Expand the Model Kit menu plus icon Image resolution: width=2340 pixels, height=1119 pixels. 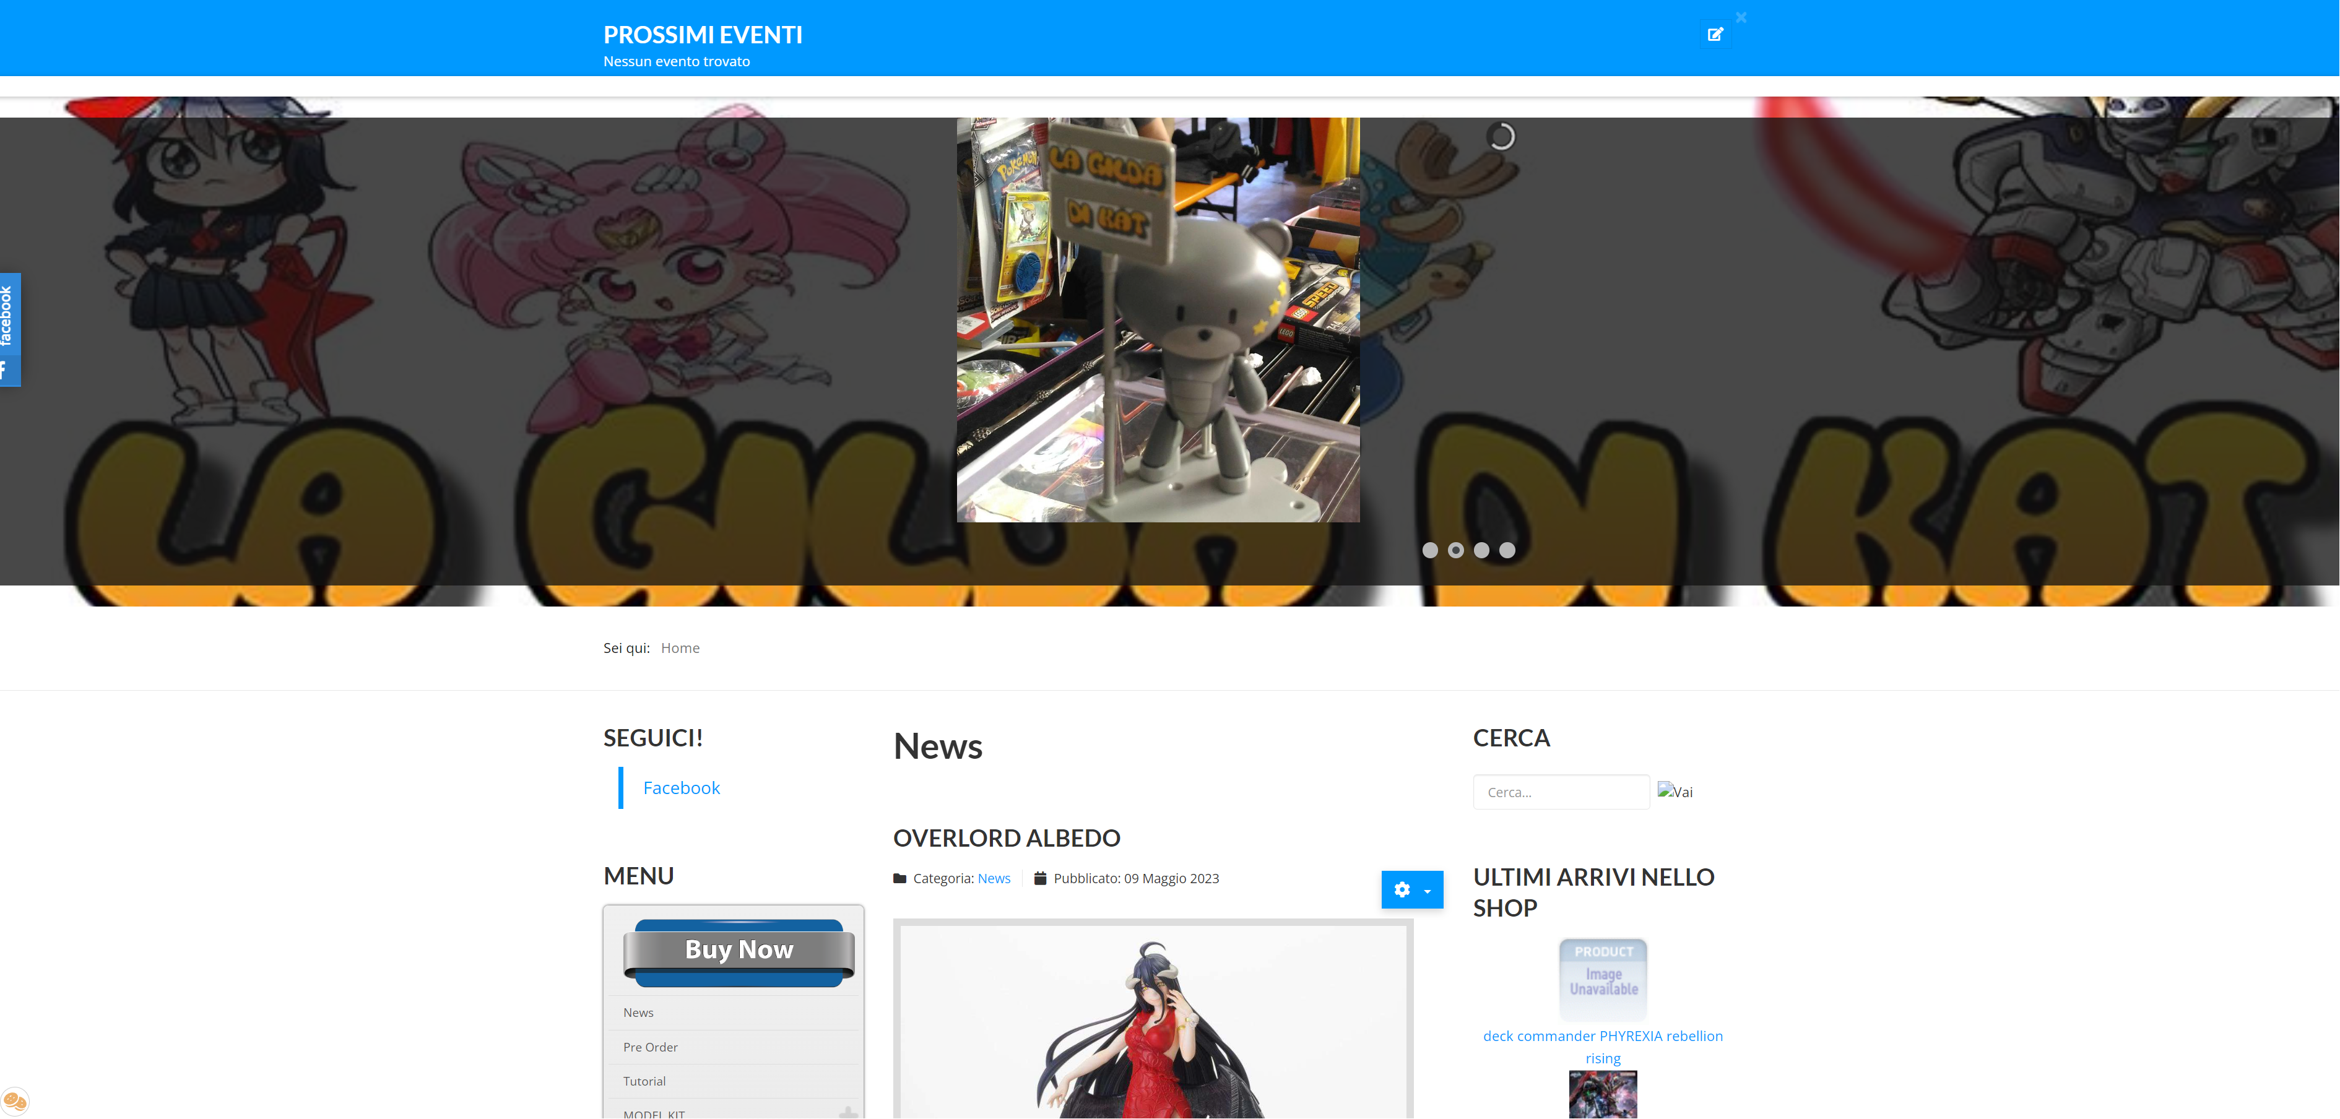coord(847,1113)
